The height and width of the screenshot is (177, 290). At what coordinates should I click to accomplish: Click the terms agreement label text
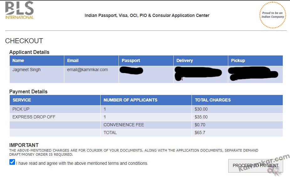click(x=82, y=163)
